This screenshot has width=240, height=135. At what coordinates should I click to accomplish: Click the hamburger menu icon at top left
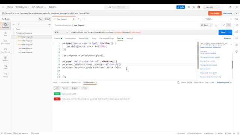pyautogui.click(x=3, y=7)
